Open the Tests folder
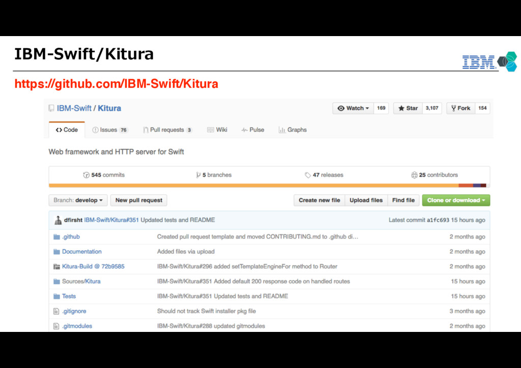 [69, 296]
